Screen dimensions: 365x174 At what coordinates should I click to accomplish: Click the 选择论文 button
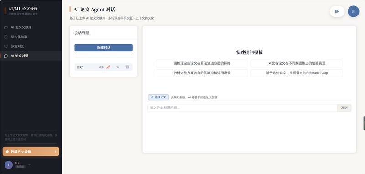(x=158, y=97)
